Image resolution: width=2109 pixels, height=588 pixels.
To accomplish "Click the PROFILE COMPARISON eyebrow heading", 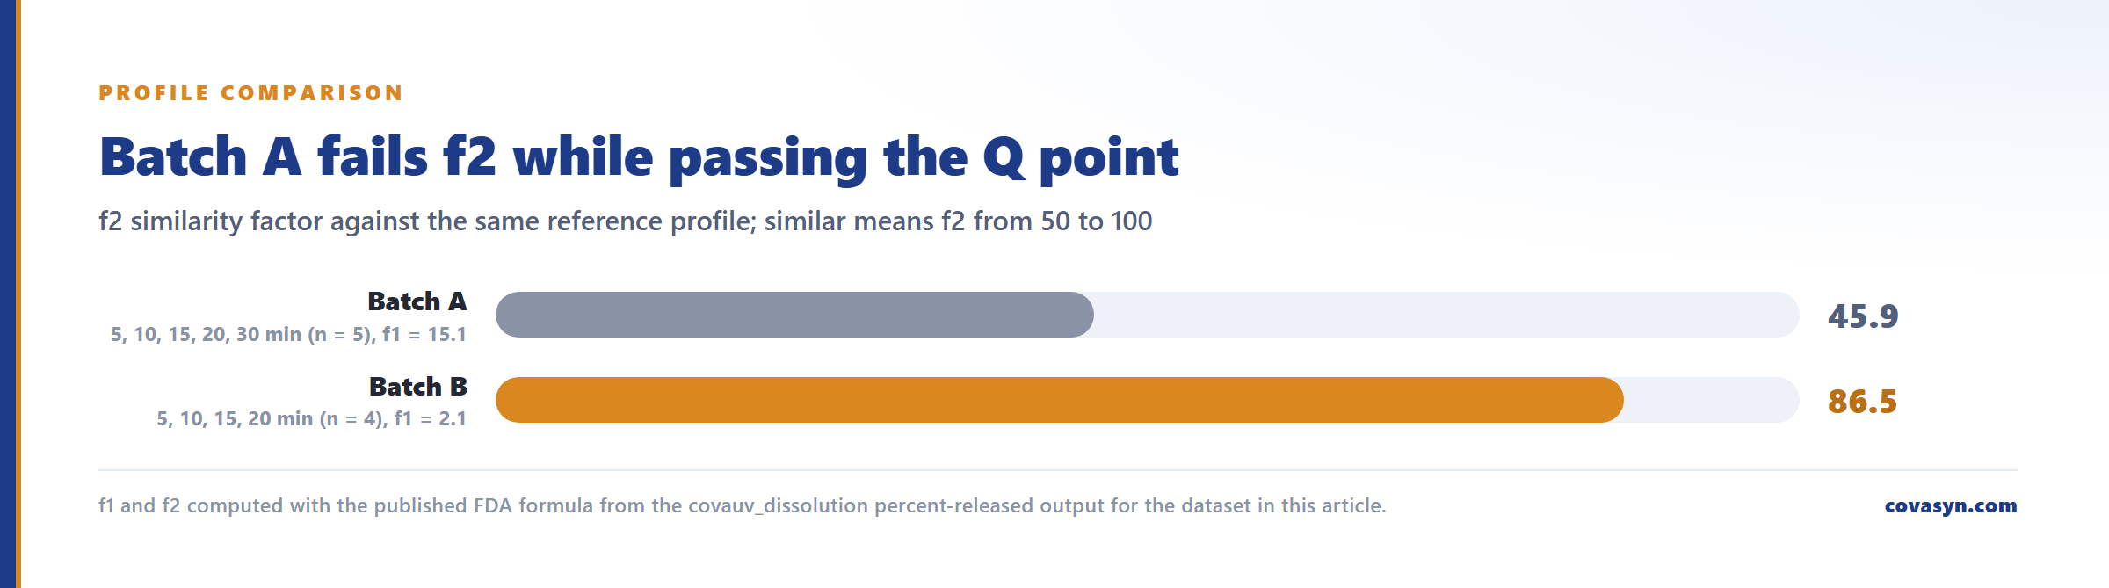I will [x=251, y=93].
